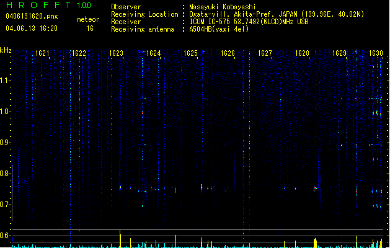
Task: Click the meteor count 16
Action: tap(90, 29)
